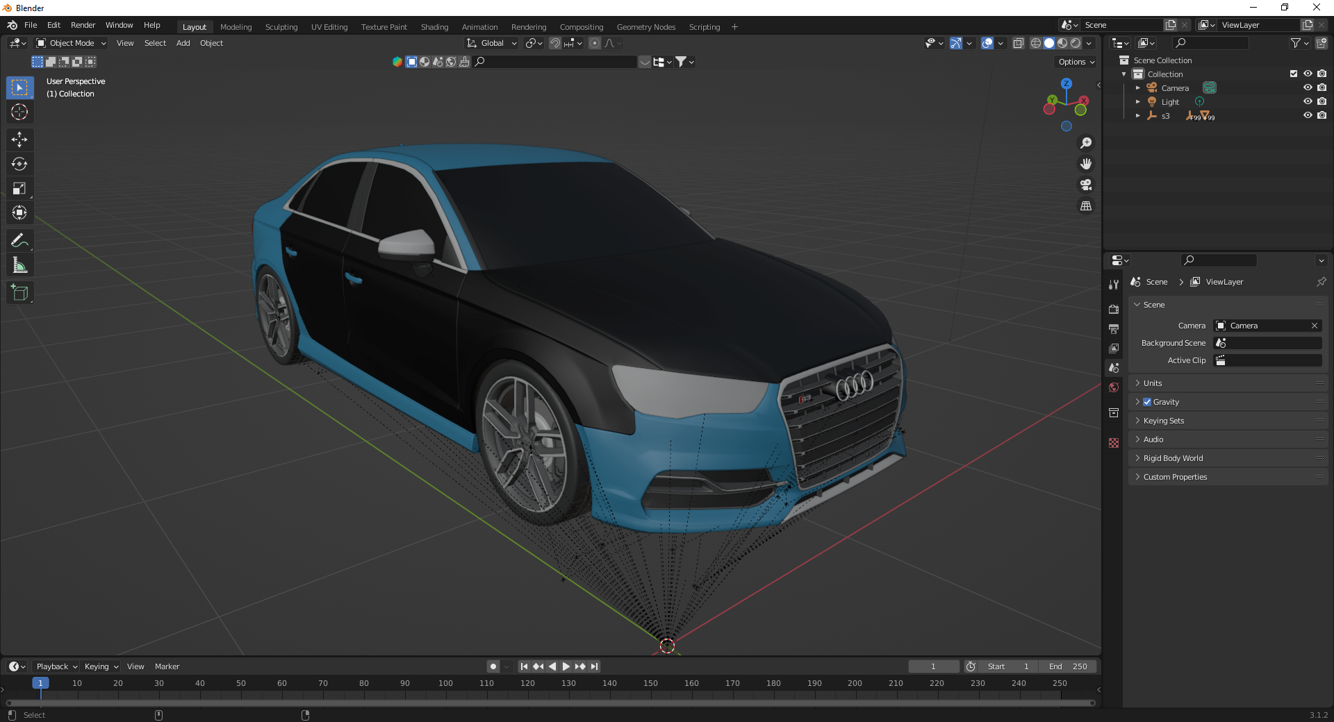This screenshot has width=1334, height=722.
Task: Click frame 100 on the timeline
Action: [x=445, y=684]
